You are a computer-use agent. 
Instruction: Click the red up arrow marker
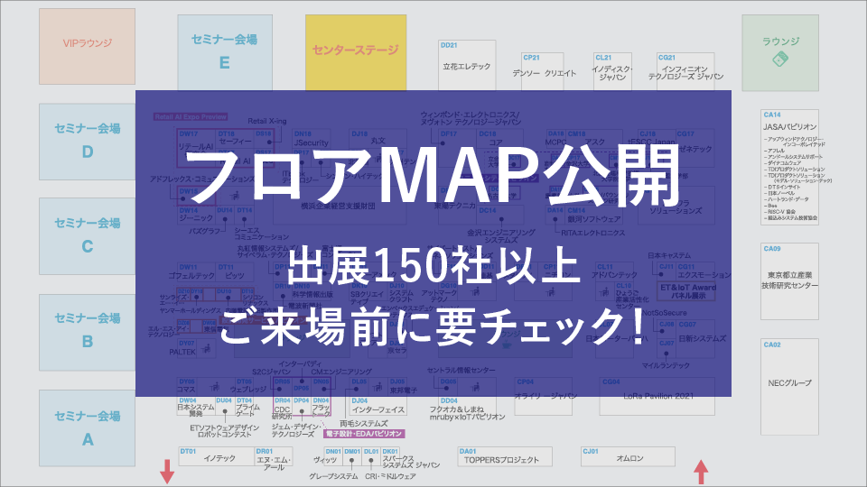pos(701,473)
